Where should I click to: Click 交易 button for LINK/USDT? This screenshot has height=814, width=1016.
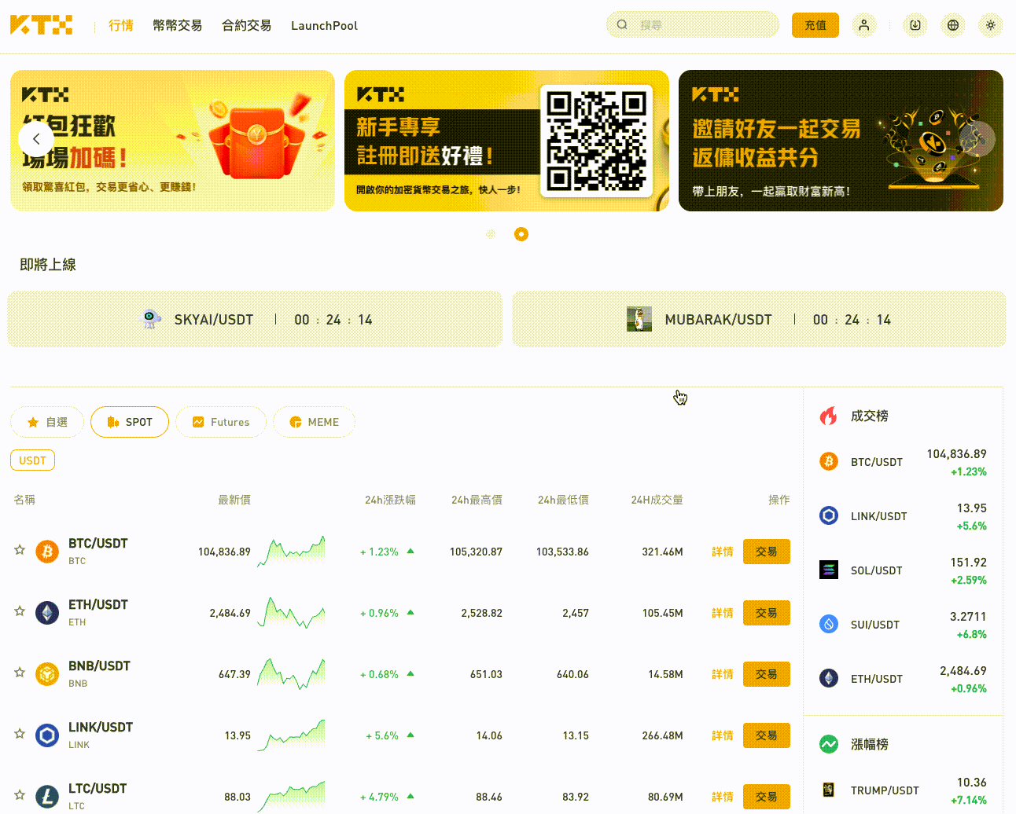[767, 735]
